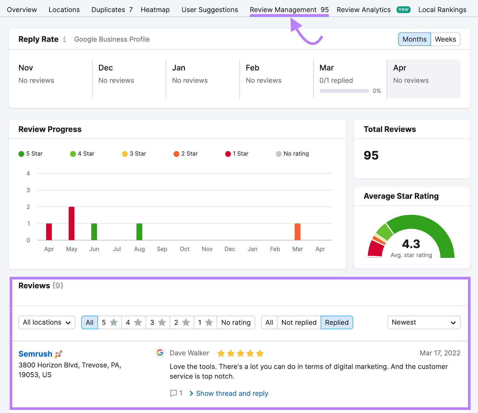Click the info icon next to Reply Rate
The height and width of the screenshot is (413, 478).
point(65,39)
